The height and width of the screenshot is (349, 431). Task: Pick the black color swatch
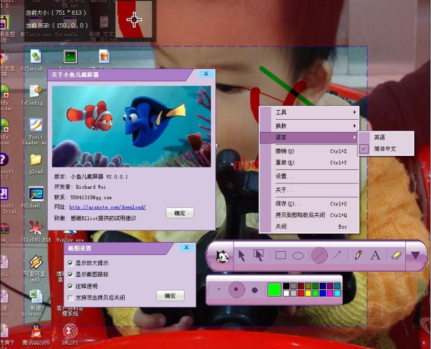point(286,287)
